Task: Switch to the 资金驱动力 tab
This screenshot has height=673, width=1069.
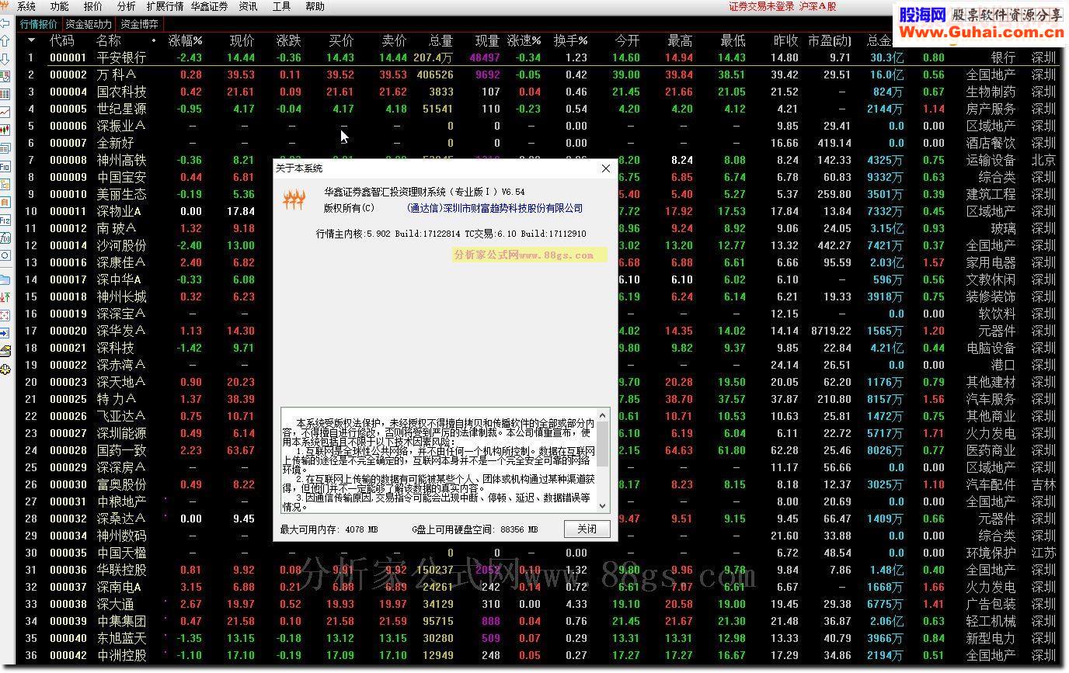Action: point(89,24)
